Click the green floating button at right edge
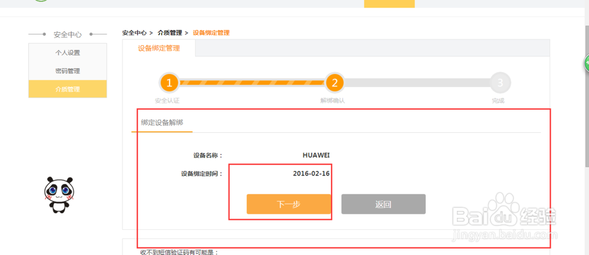 point(587,63)
